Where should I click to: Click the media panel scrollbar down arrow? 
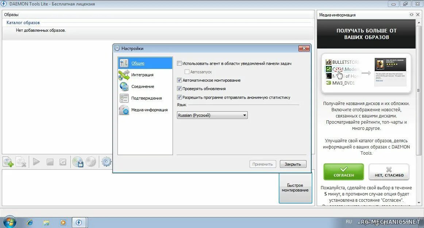click(419, 203)
